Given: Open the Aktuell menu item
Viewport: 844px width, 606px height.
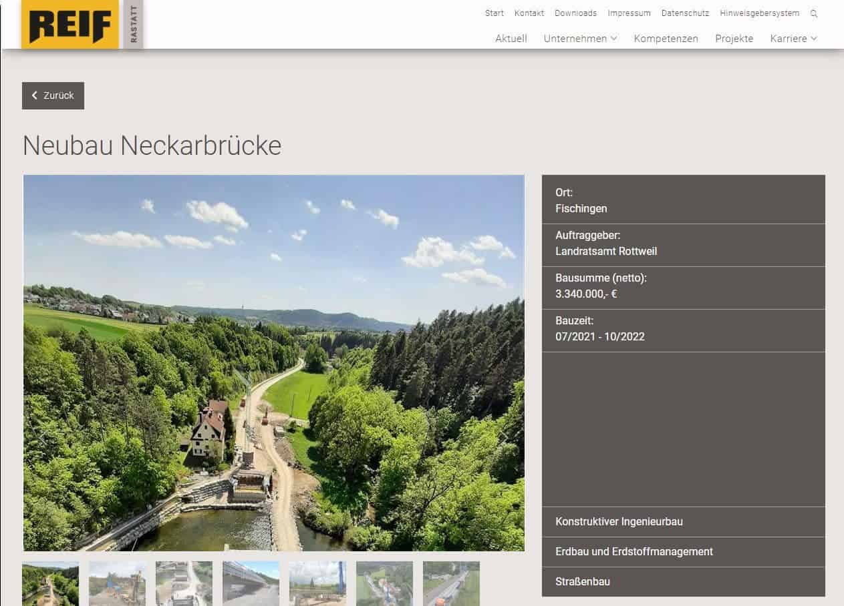Looking at the screenshot, I should (x=511, y=39).
